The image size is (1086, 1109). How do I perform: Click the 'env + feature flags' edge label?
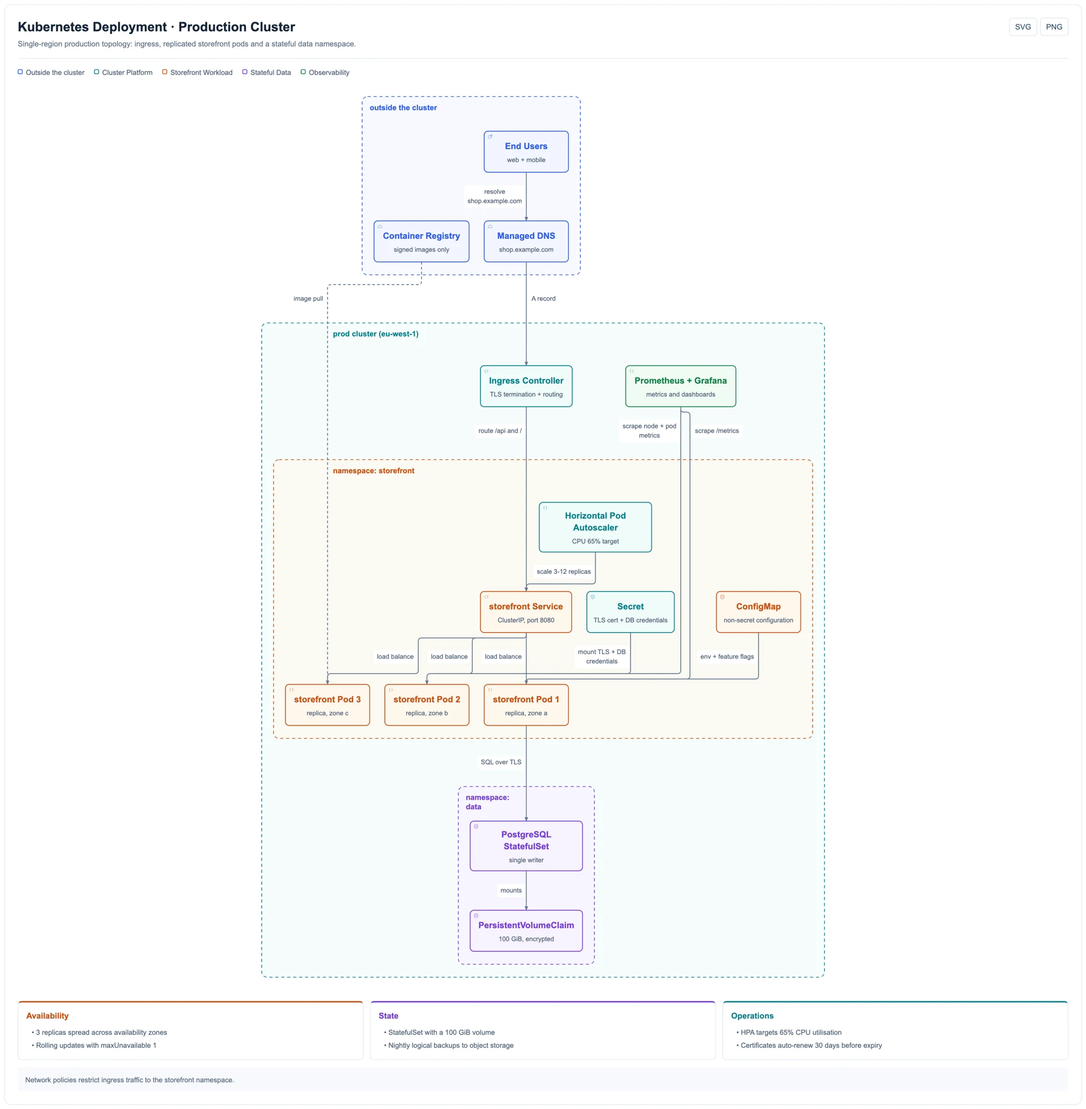tap(727, 657)
